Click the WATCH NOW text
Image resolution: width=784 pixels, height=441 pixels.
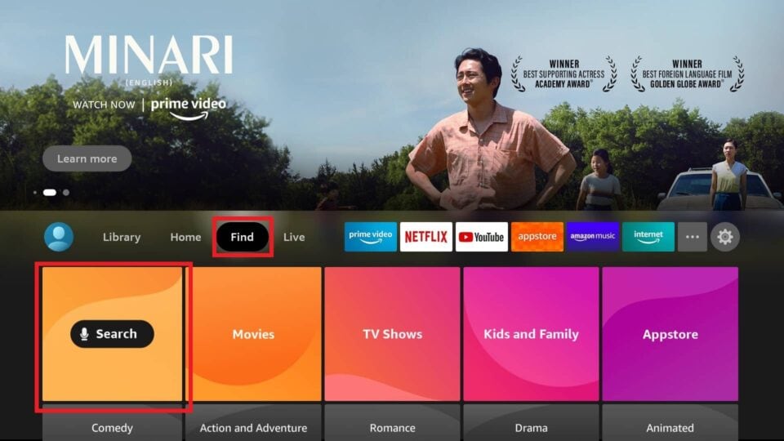[x=104, y=105]
